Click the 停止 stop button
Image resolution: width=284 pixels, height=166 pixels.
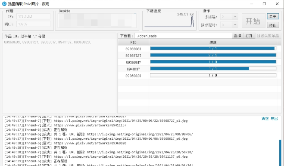click(273, 25)
